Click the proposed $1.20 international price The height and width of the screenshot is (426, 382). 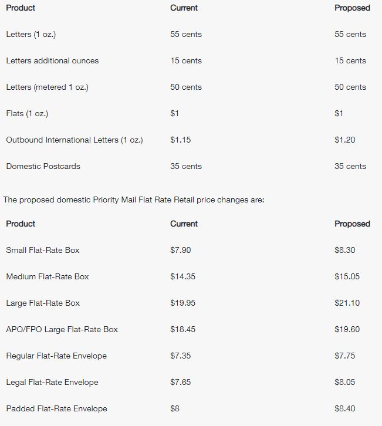click(x=345, y=140)
